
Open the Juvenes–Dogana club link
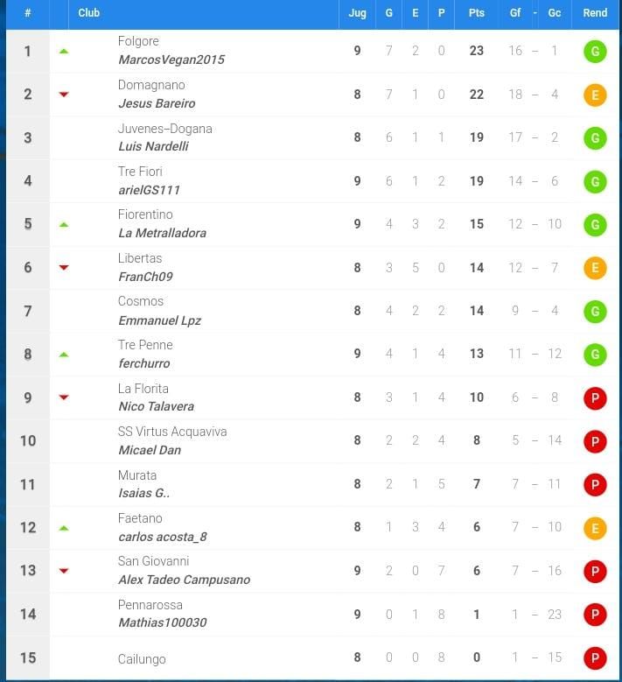[164, 129]
